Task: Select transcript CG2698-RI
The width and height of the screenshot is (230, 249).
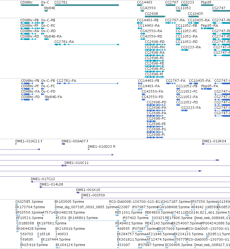Action: (x=155, y=77)
